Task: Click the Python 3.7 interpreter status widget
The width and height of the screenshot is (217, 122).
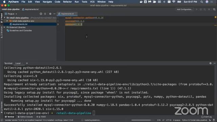Action: pos(194,120)
